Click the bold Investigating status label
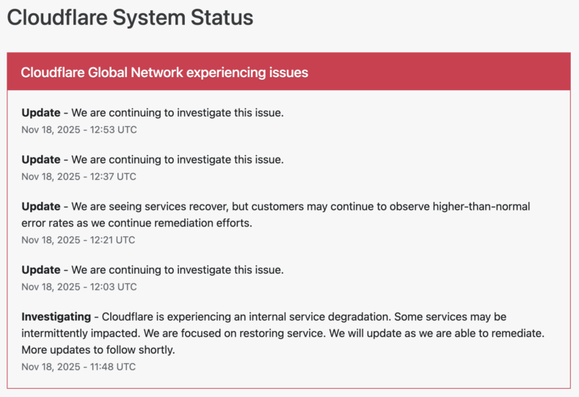 [56, 316]
